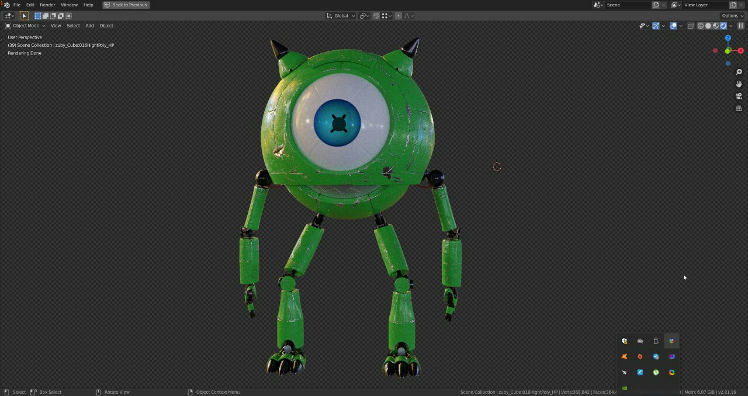Open the viewport Select menu
The image size is (748, 396).
pyautogui.click(x=73, y=26)
